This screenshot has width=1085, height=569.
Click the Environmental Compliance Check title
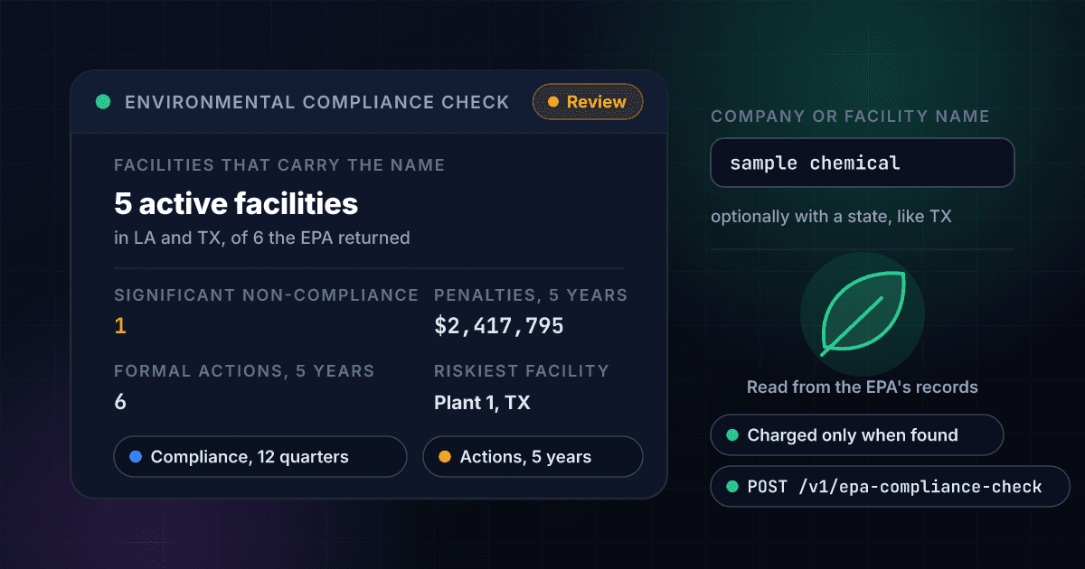pyautogui.click(x=317, y=102)
